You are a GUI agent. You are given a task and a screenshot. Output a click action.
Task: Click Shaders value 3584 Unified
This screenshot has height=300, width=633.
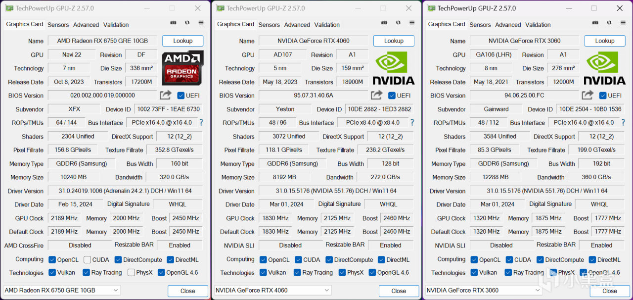click(x=500, y=136)
